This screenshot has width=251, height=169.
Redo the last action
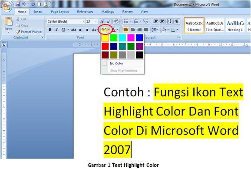click(33, 4)
